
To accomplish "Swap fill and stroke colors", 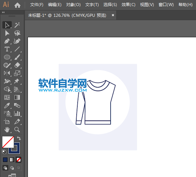I will point(19,138).
